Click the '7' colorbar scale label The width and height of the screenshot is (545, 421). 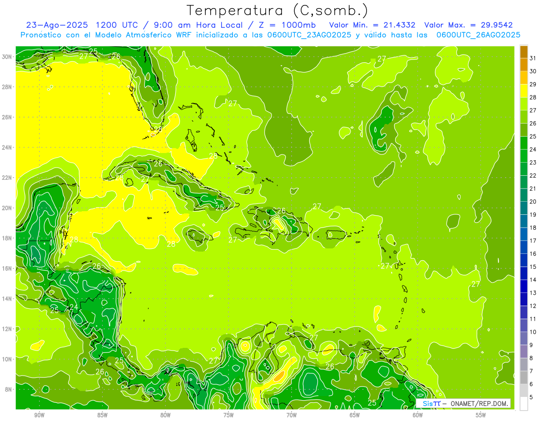coord(532,371)
